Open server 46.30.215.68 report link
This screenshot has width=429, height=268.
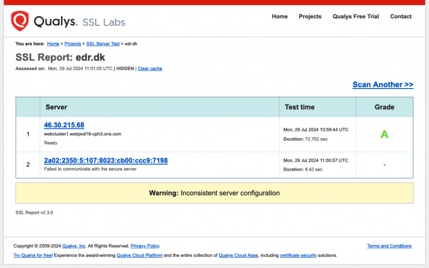64,125
